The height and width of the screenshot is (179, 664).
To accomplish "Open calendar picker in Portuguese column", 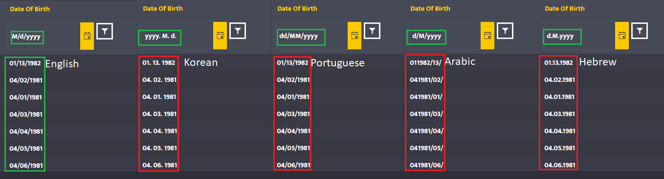I will pos(354,36).
